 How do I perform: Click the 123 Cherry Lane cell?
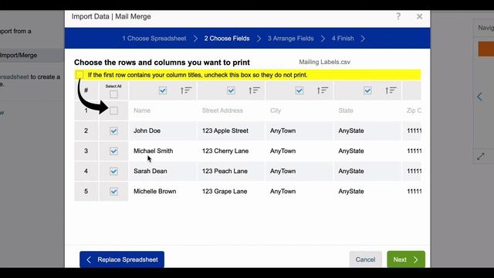coord(231,151)
